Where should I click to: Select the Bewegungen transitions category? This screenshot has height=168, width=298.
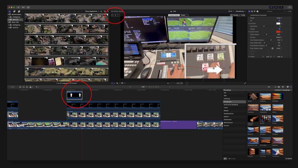[234, 102]
